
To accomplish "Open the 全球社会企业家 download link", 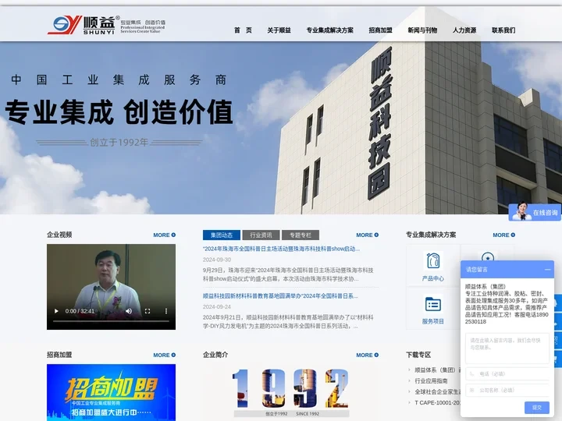I will (437, 391).
